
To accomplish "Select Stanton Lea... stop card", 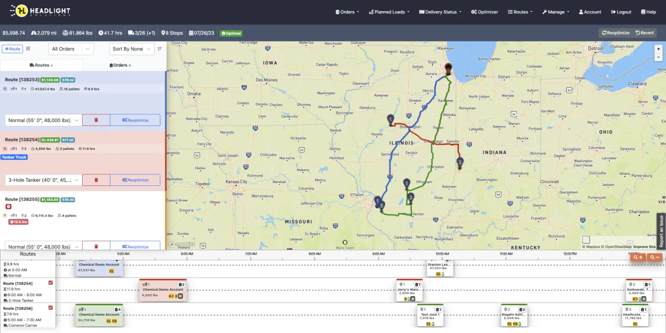I will (x=439, y=268).
